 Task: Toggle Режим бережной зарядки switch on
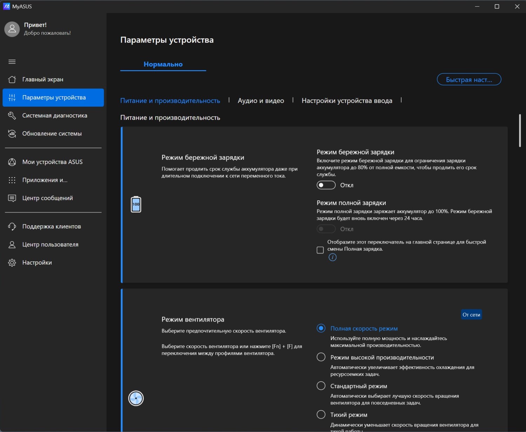coord(326,185)
